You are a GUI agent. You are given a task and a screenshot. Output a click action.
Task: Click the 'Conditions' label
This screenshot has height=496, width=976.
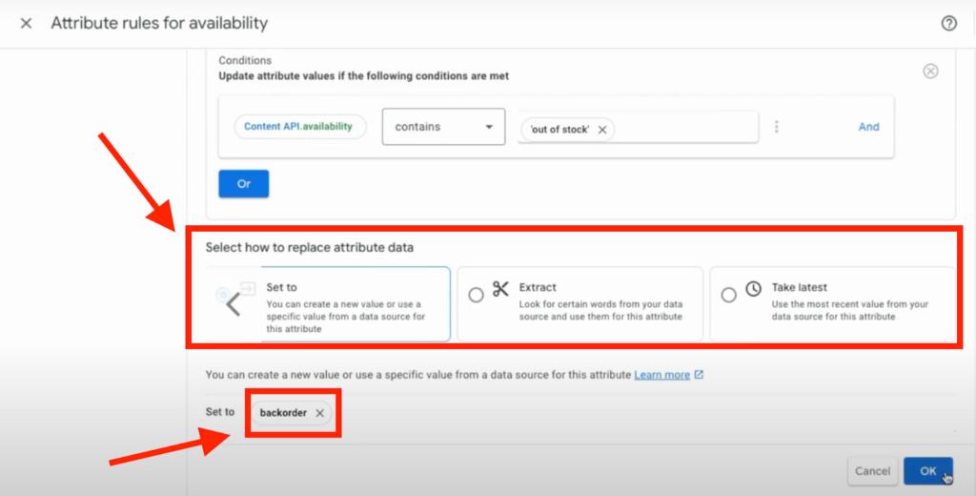(x=245, y=60)
